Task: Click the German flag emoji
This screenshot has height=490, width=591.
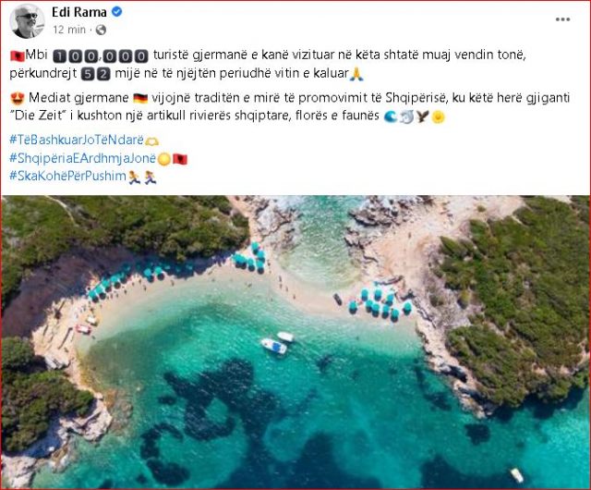Action: pyautogui.click(x=140, y=99)
